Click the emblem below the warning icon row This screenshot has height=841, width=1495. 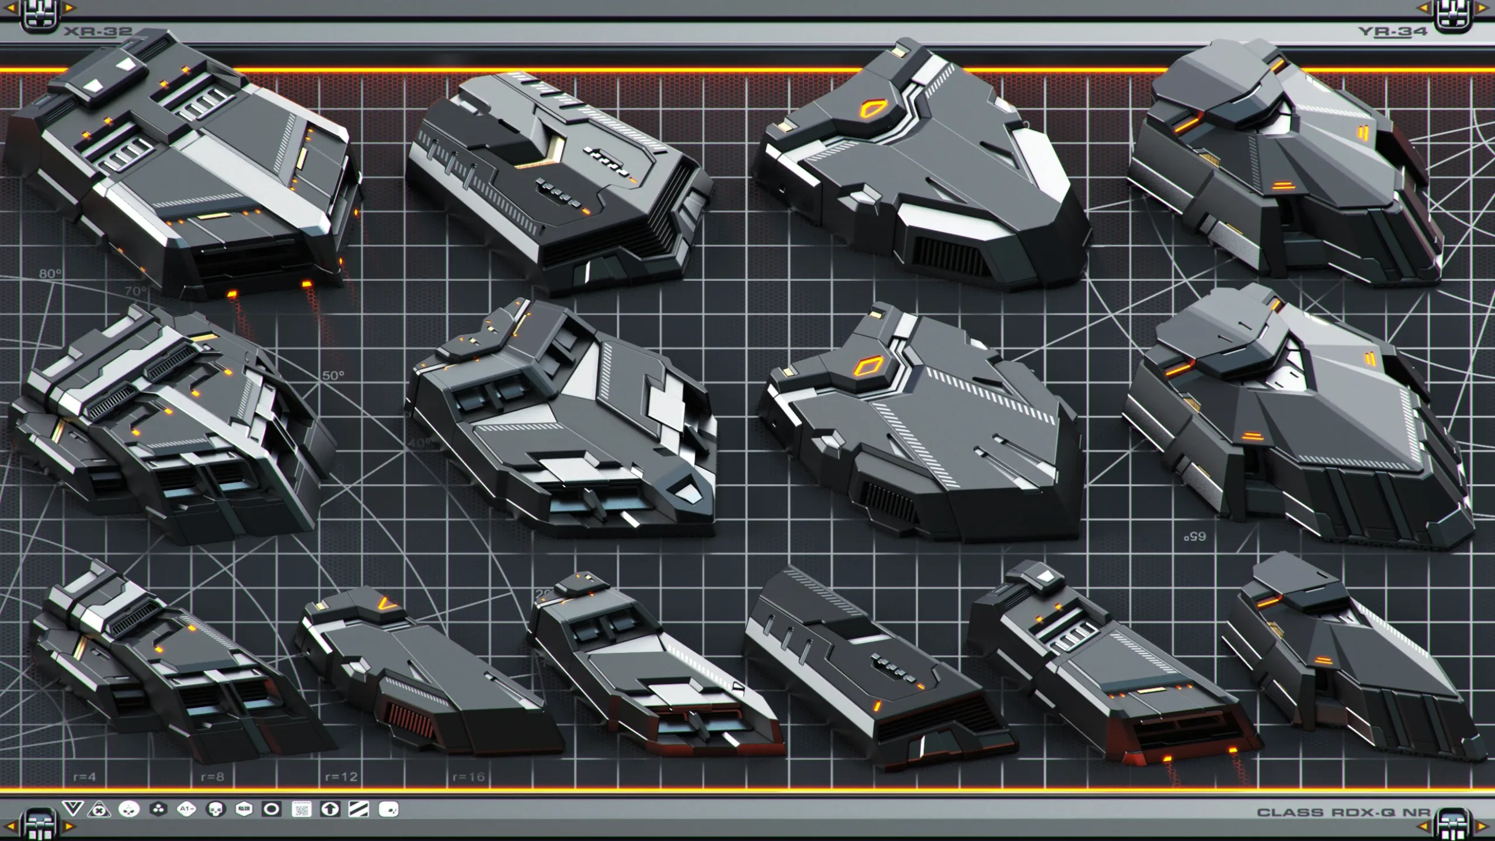tap(40, 825)
